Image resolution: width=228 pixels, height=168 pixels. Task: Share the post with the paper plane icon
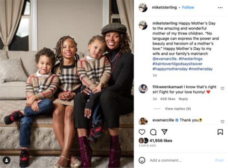(164, 132)
